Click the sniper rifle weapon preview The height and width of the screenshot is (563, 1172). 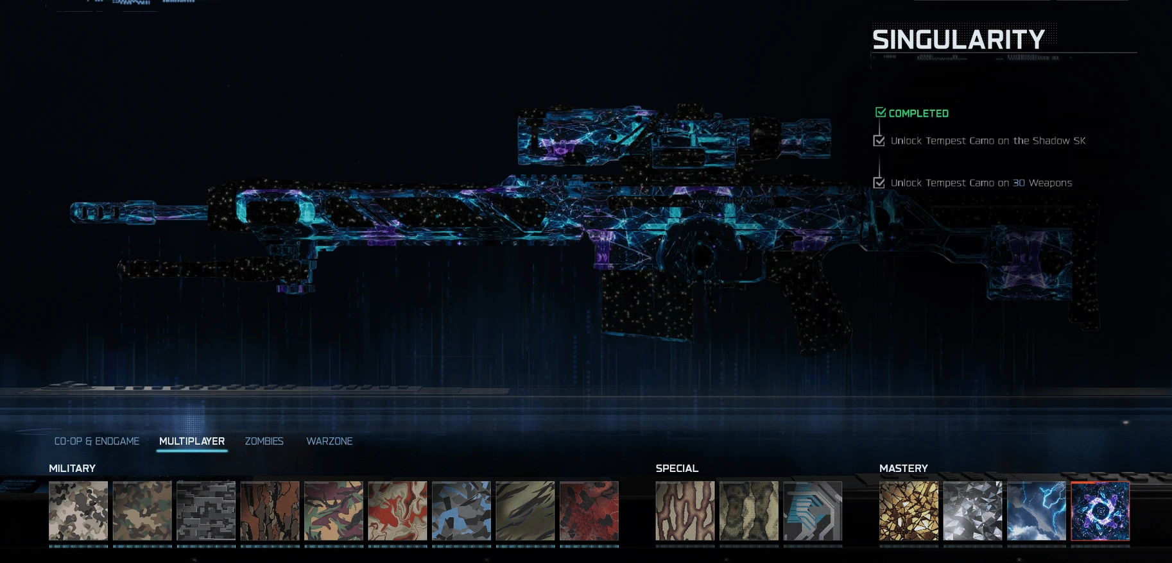click(x=584, y=231)
